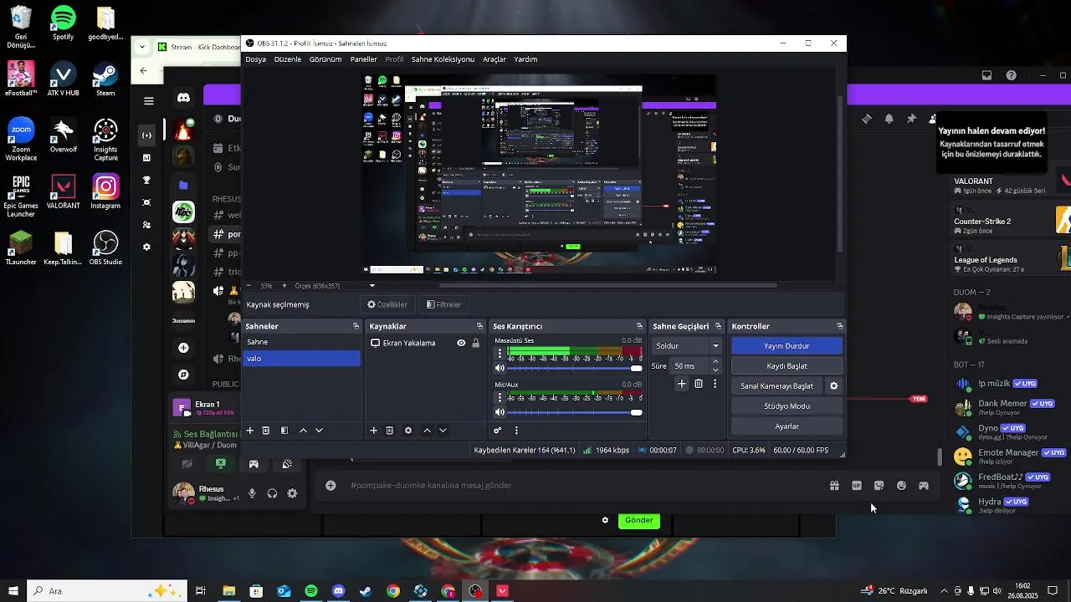Toggle Discord camera button in voice panel
1071x602 pixels.
(187, 464)
